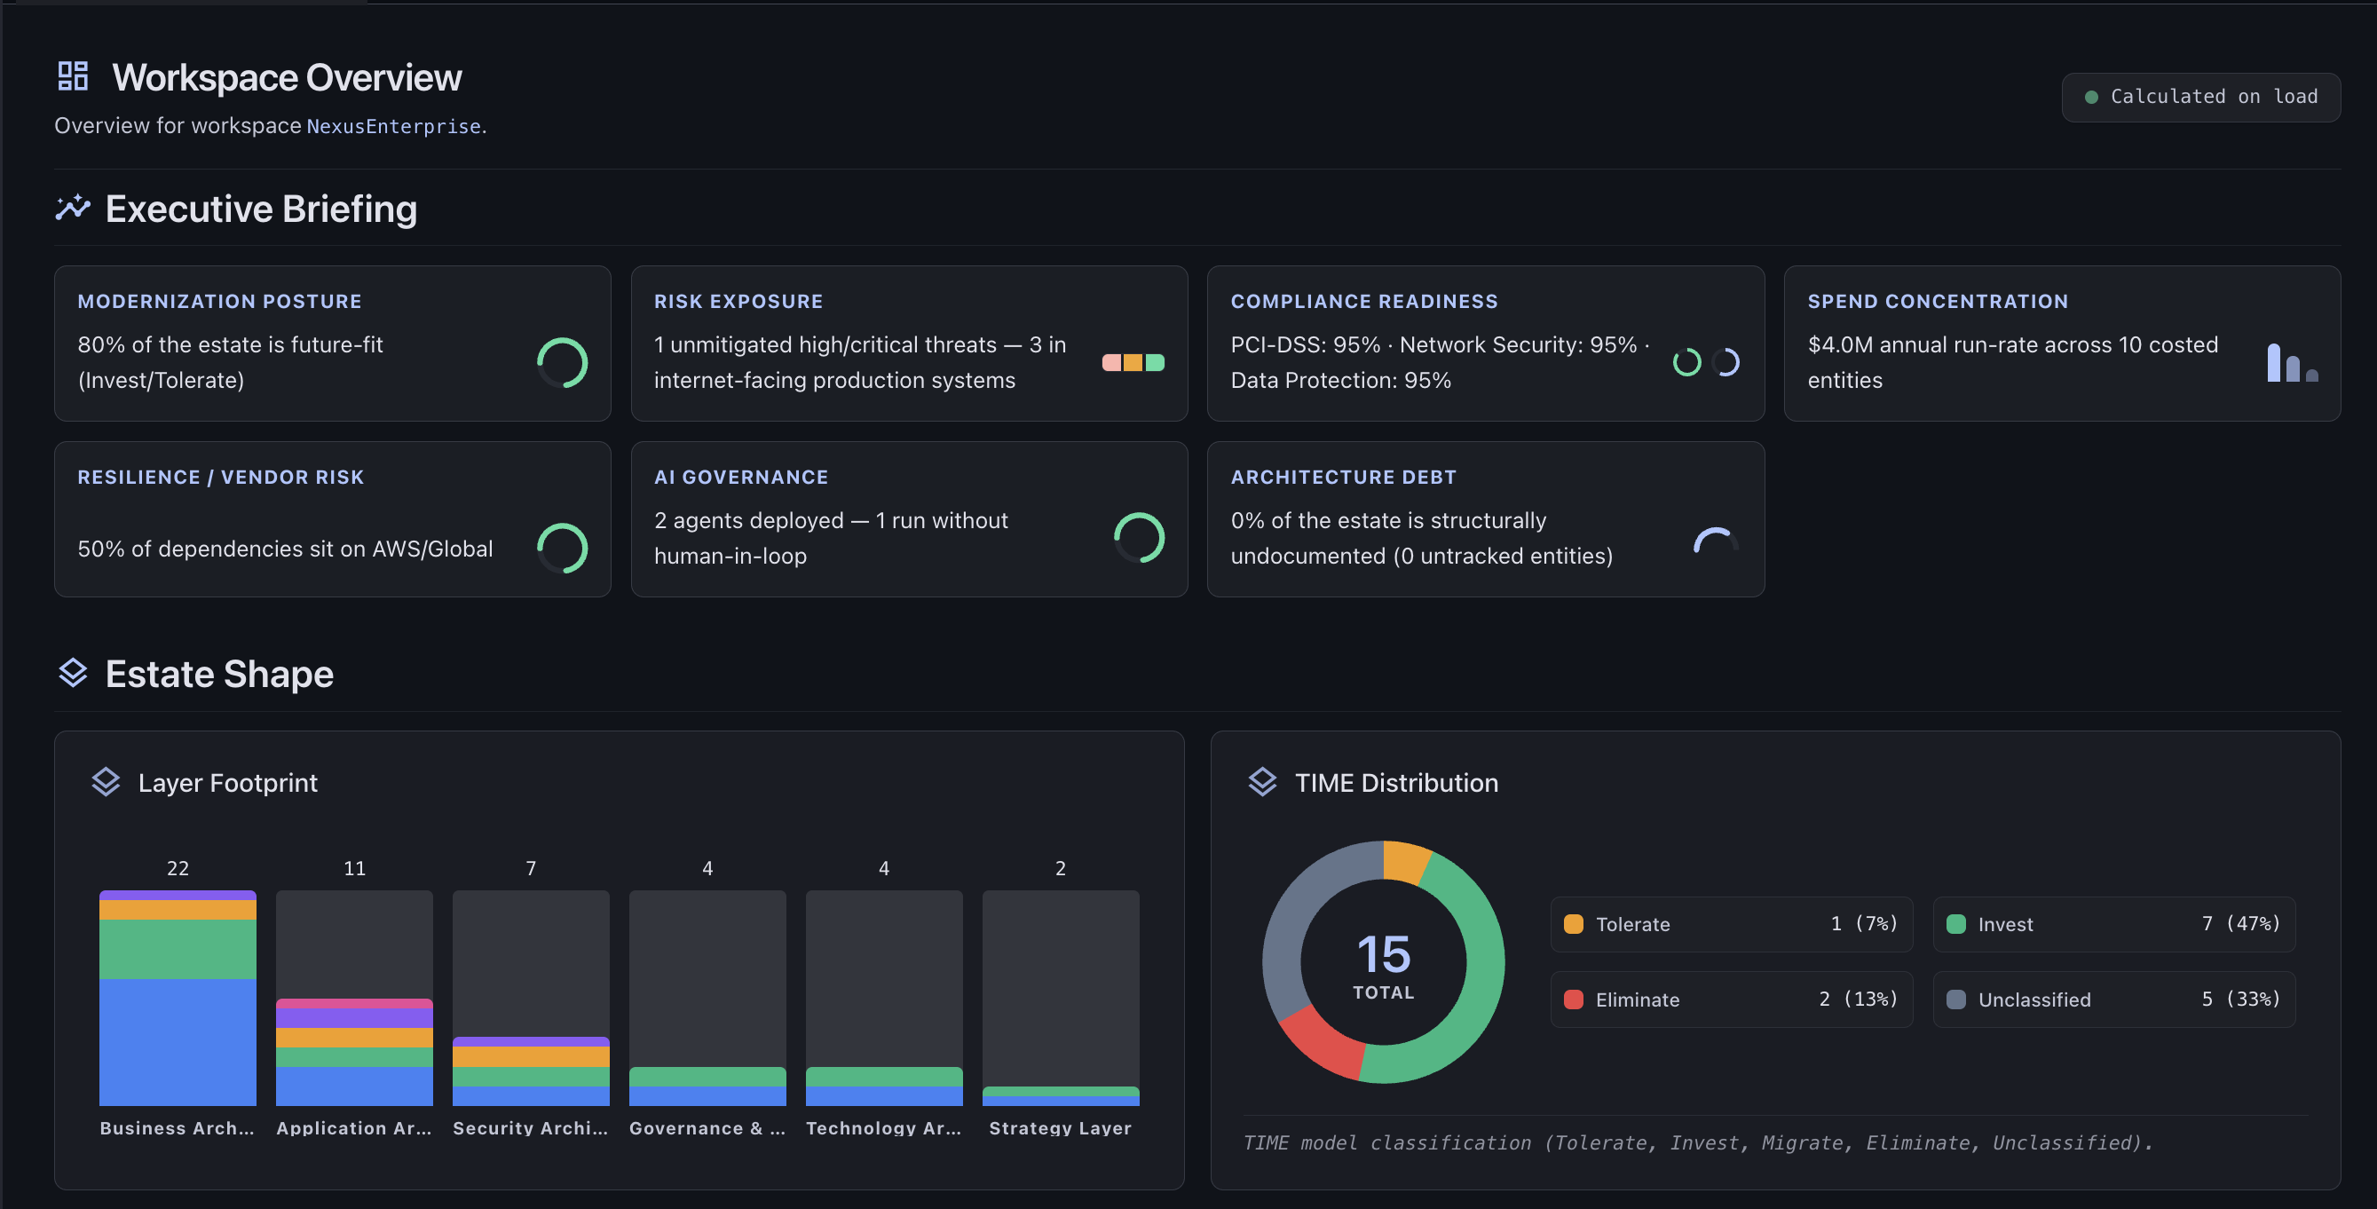Viewport: 2377px width, 1209px height.
Task: Click the Executive Briefing chart icon
Action: (x=73, y=209)
